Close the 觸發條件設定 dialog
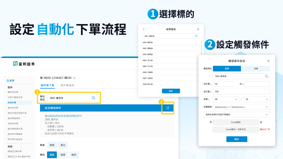 268,61
